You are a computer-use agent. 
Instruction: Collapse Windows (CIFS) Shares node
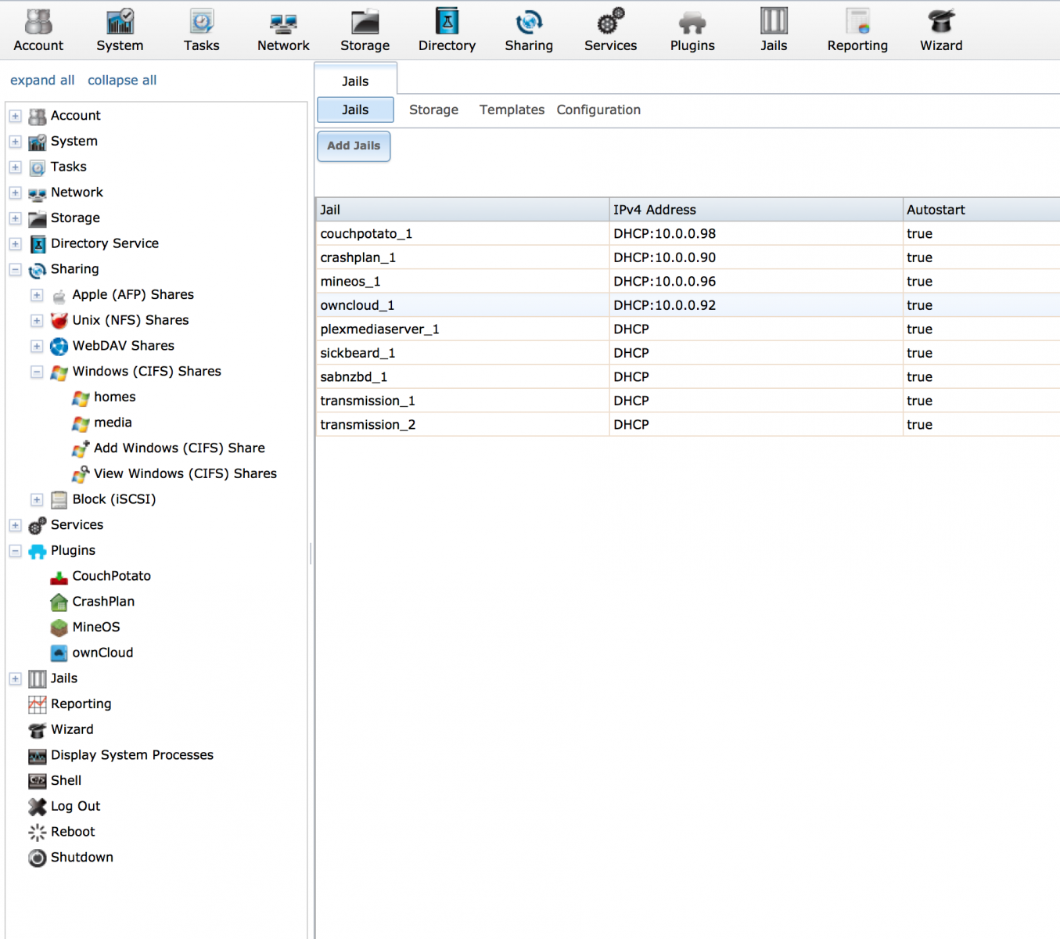coord(37,372)
